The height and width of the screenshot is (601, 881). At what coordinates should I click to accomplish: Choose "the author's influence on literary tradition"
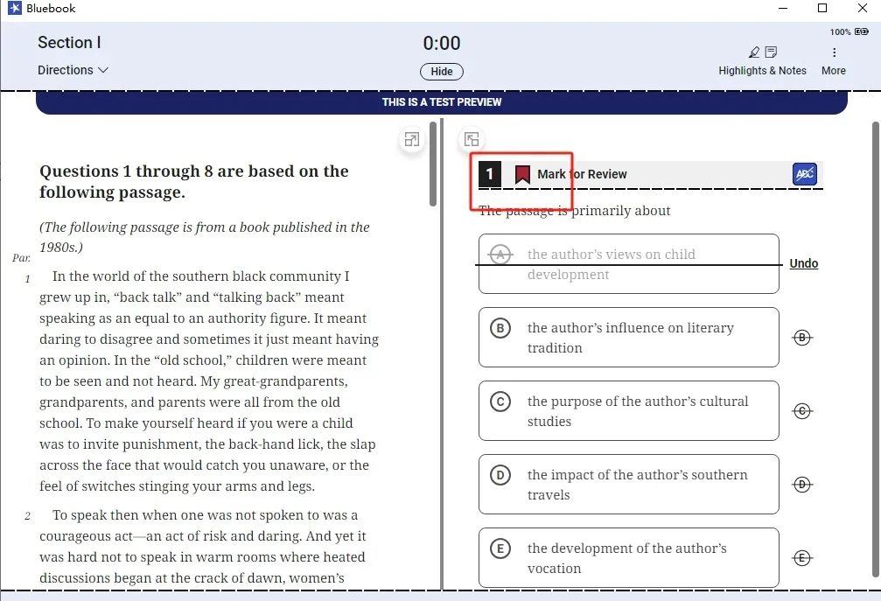629,338
